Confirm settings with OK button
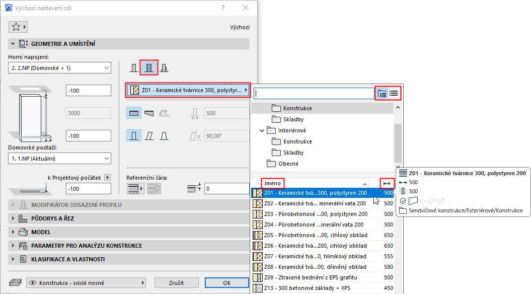This screenshot has width=531, height=294. 227,283
